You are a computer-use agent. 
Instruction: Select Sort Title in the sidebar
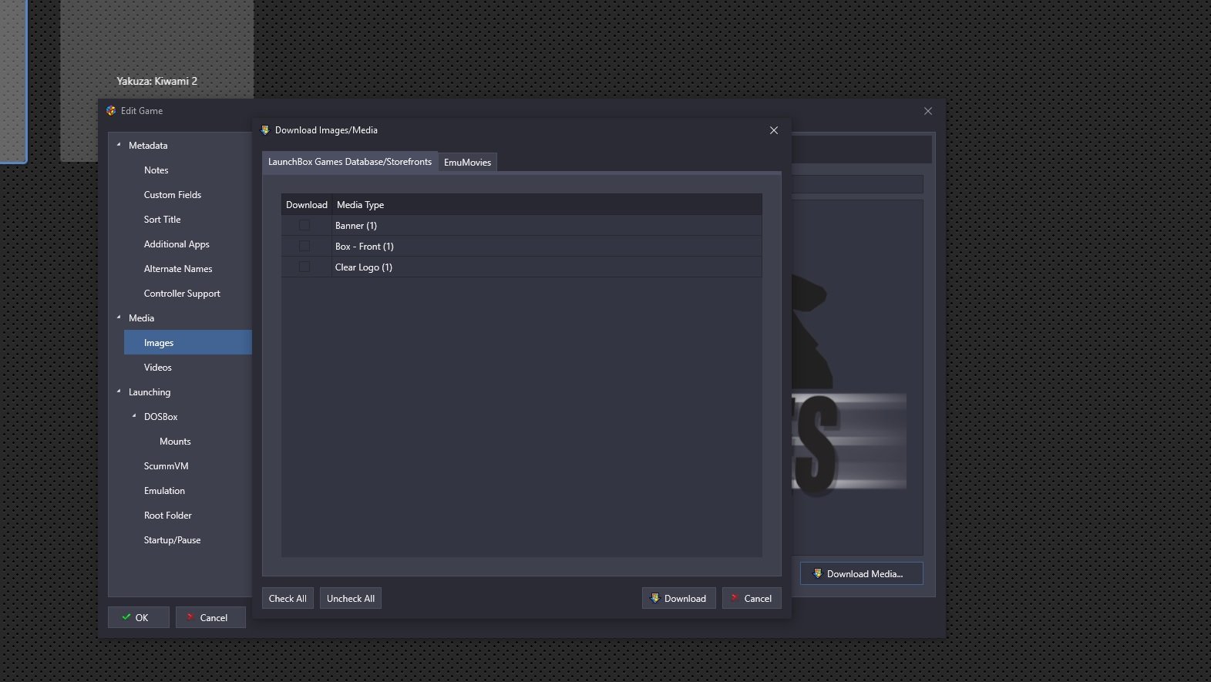point(162,220)
